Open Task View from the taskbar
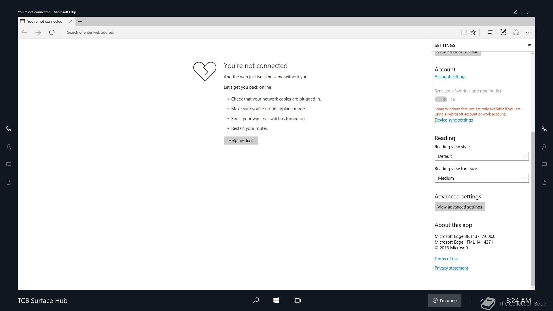This screenshot has width=553, height=311. pos(297,300)
